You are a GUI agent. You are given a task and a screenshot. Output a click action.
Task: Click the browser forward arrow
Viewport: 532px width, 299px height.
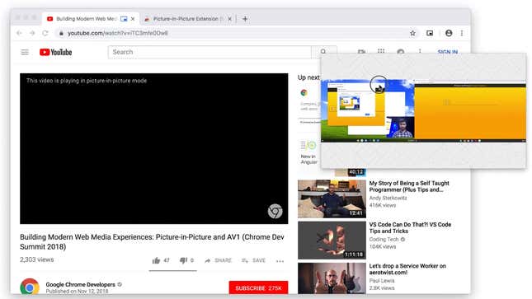(x=32, y=33)
